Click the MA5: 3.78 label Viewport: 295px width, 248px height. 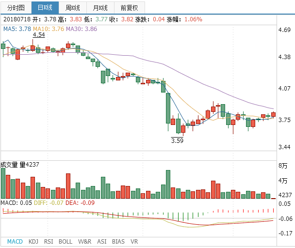pos(17,29)
